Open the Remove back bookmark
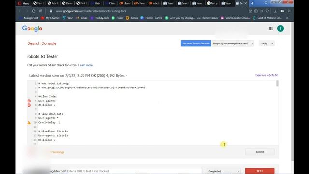Image resolution: width=309 pixels, height=174 pixels. pyautogui.click(x=208, y=18)
